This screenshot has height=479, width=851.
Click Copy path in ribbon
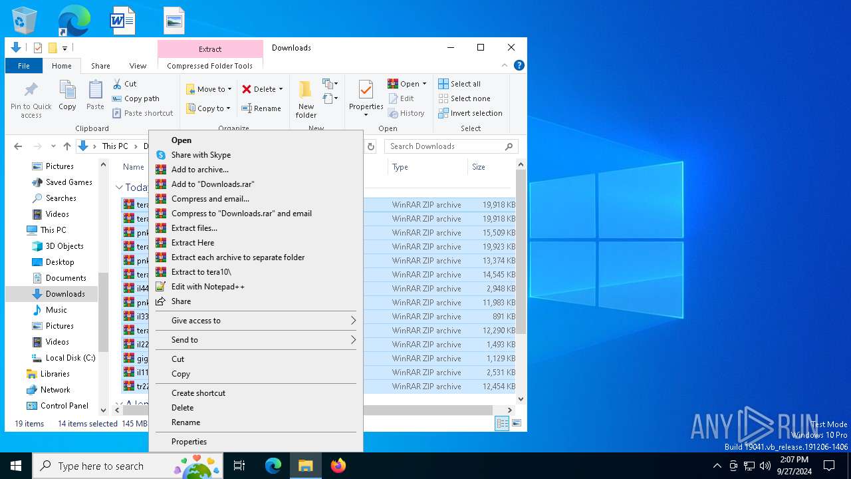coord(136,98)
